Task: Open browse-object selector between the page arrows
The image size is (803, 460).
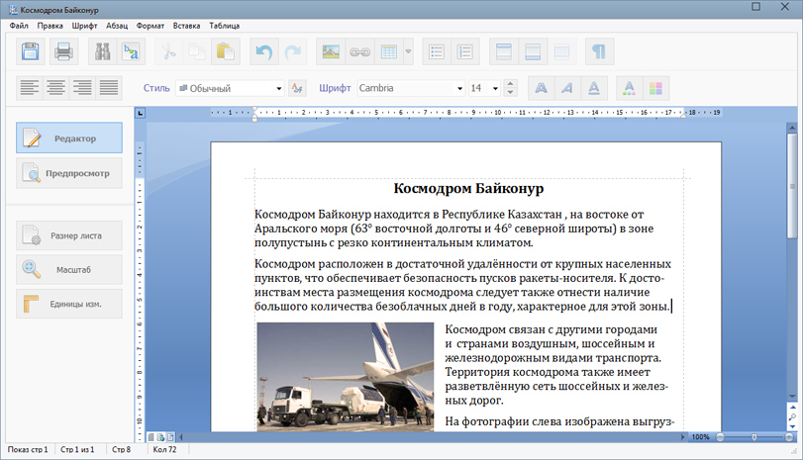Action: point(792,417)
